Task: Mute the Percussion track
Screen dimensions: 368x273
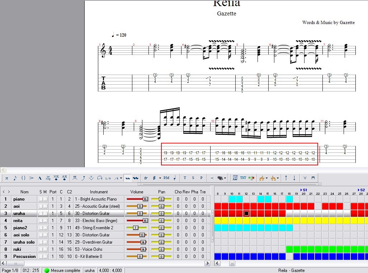Action: click(45, 256)
